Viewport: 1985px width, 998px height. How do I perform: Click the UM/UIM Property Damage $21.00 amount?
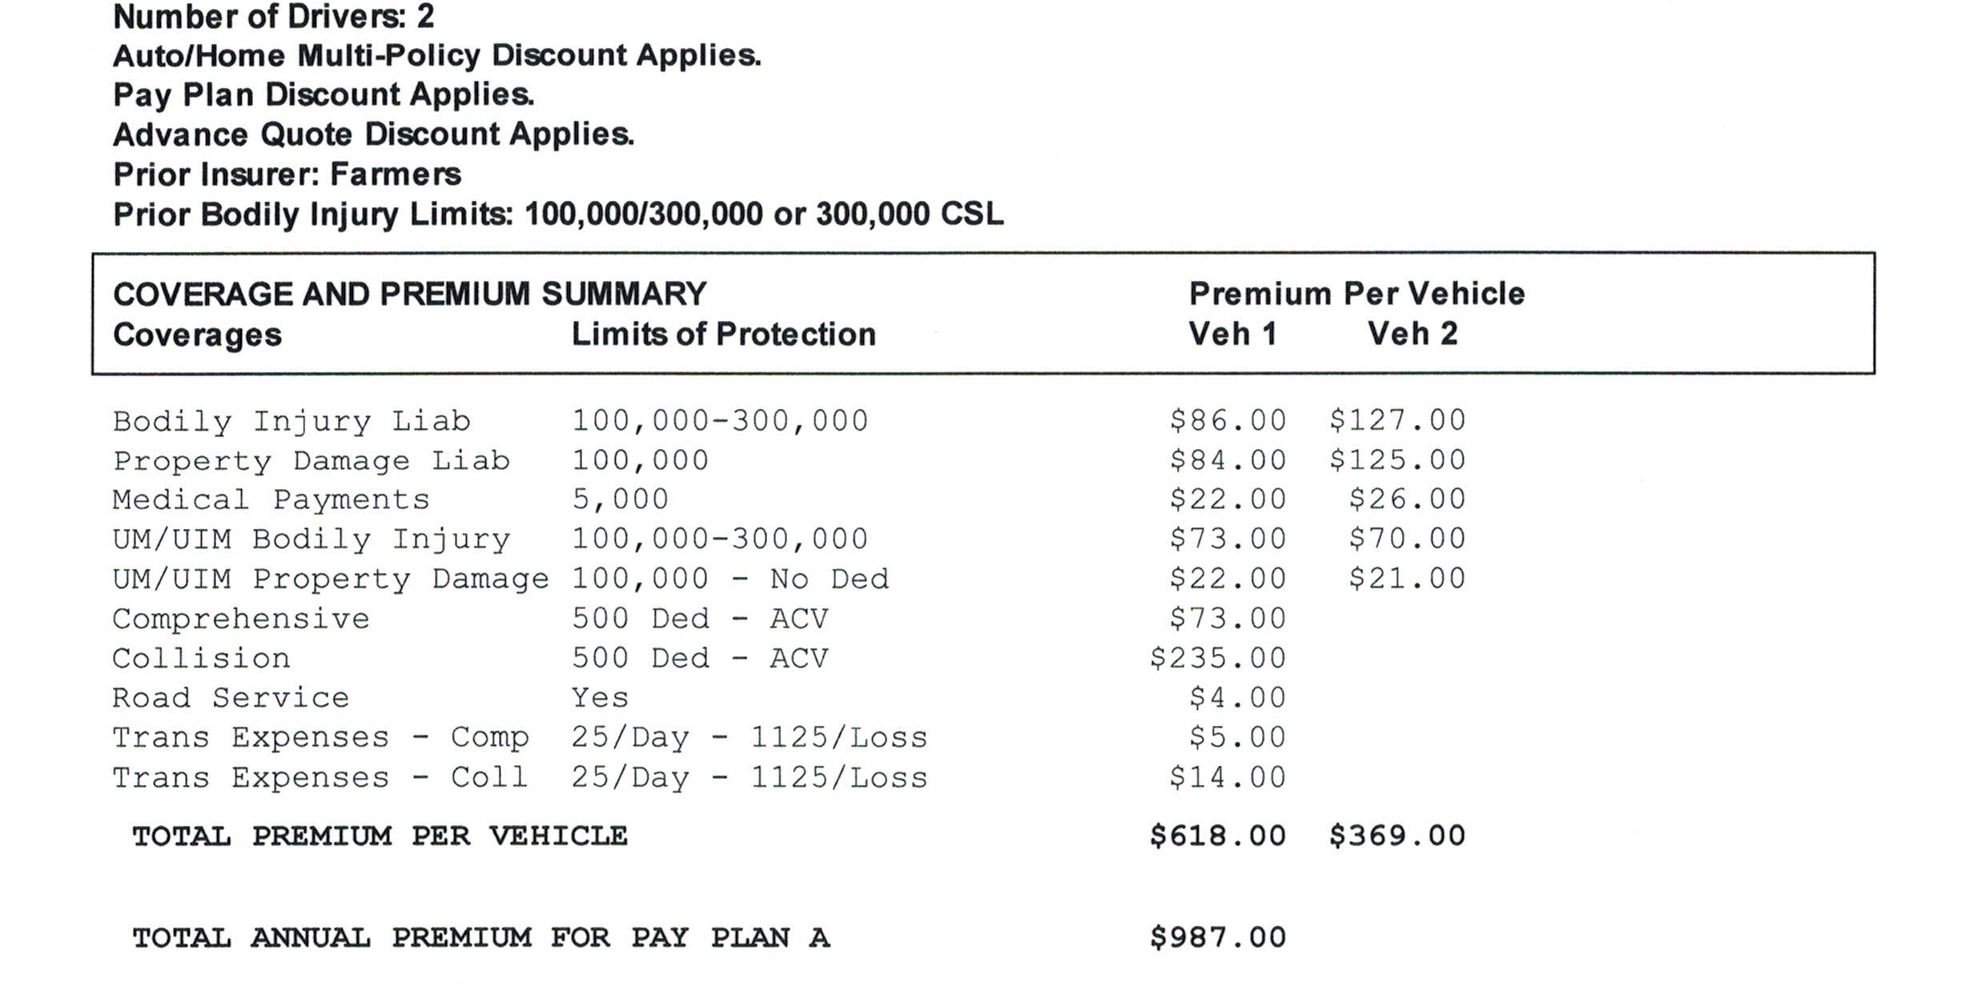click(x=1407, y=579)
